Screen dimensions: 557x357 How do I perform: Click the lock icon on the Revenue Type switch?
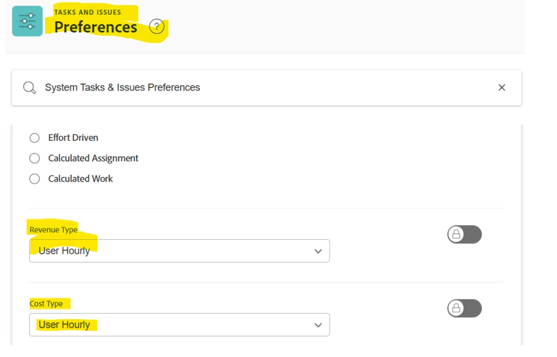tap(456, 235)
